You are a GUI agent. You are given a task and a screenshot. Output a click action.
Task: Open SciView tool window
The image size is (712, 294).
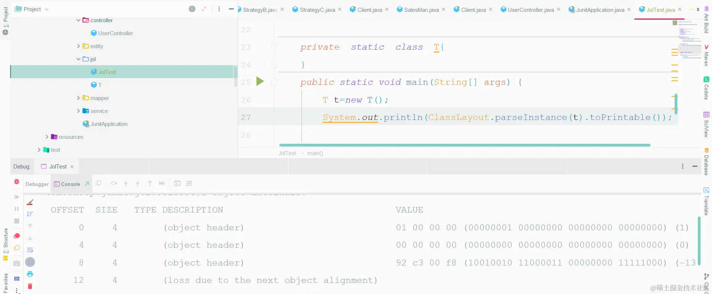click(x=706, y=125)
